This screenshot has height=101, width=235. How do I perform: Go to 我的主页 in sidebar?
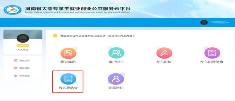coord(25,61)
